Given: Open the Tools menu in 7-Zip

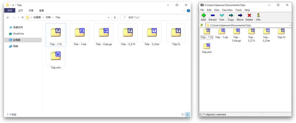Looking at the screenshot, I should (238, 10).
